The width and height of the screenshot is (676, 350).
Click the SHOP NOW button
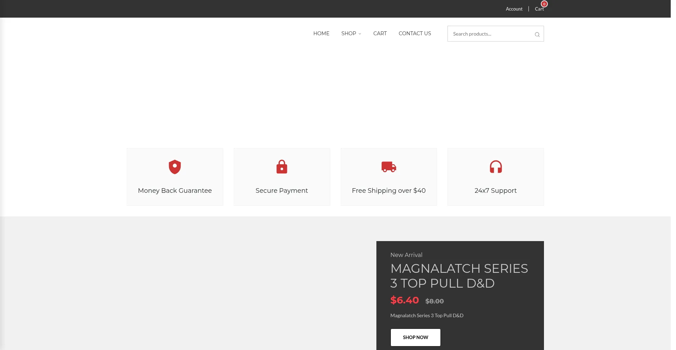(415, 337)
